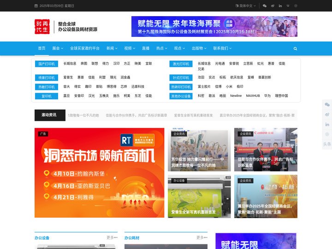This screenshot has width=332, height=249.
Task: Open the 理想中国 brand link
Action: click(x=281, y=96)
